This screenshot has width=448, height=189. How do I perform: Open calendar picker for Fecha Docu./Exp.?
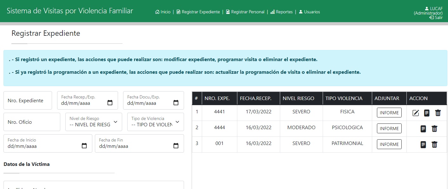(x=176, y=103)
